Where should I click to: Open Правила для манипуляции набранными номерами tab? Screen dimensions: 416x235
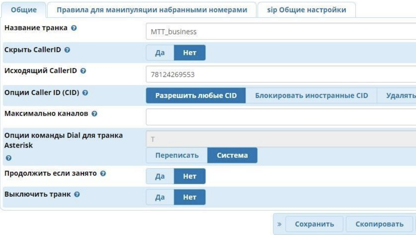tap(152, 9)
